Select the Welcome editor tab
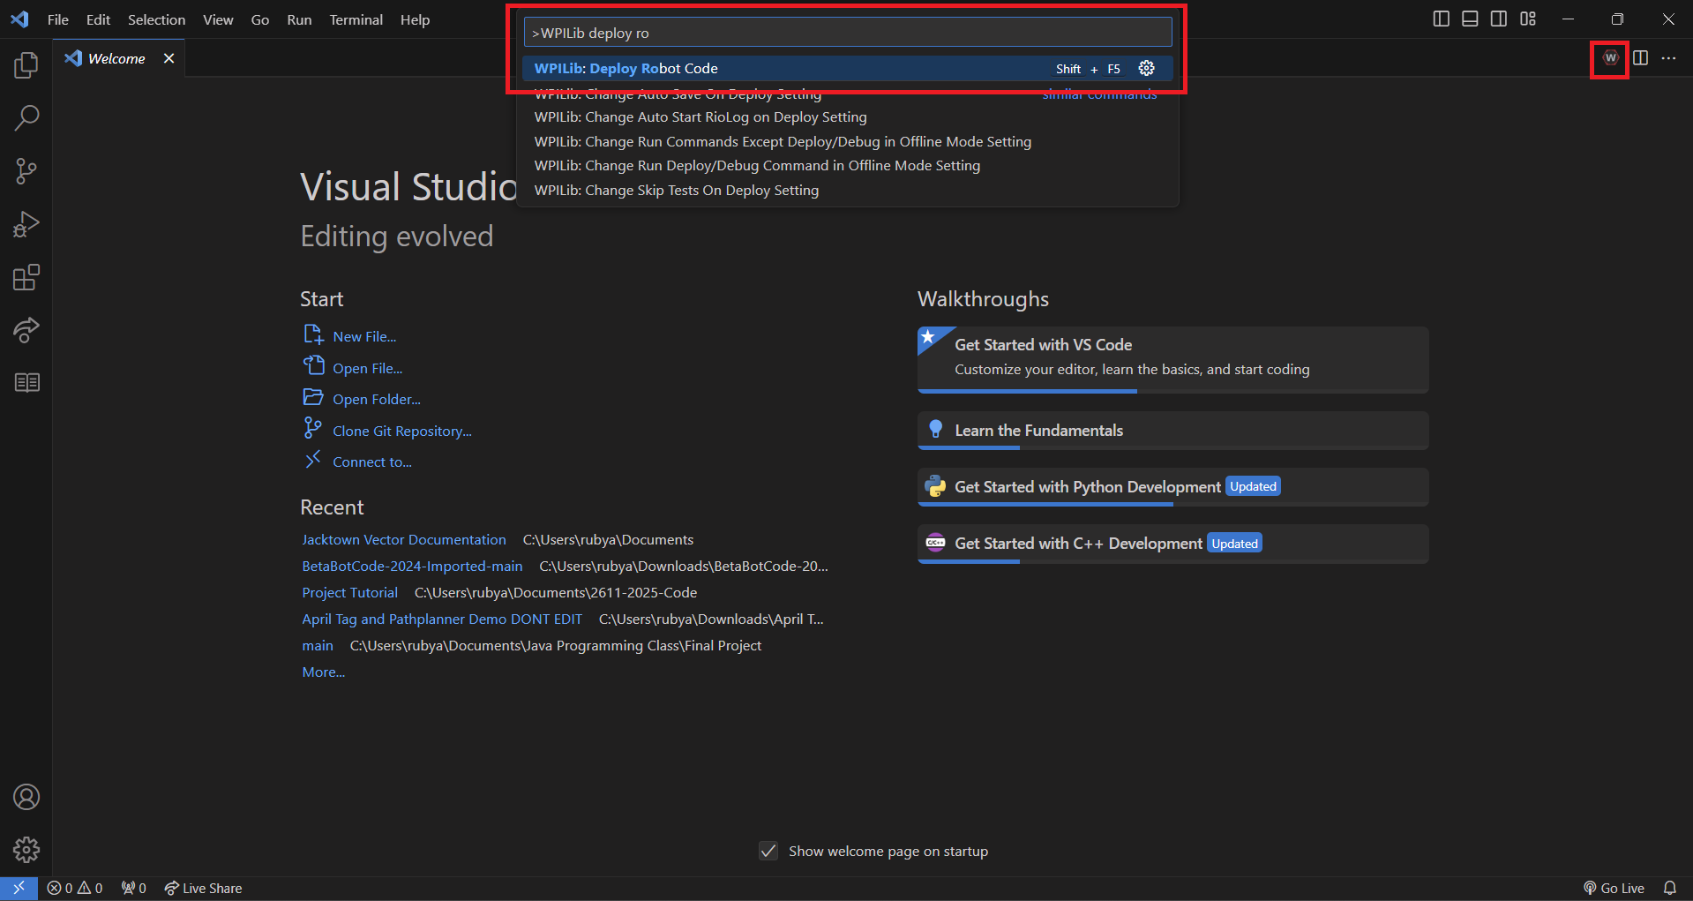This screenshot has height=901, width=1693. tap(118, 58)
